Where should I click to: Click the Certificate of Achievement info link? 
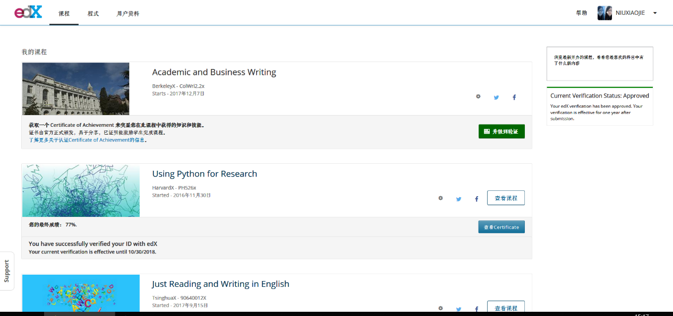click(88, 140)
